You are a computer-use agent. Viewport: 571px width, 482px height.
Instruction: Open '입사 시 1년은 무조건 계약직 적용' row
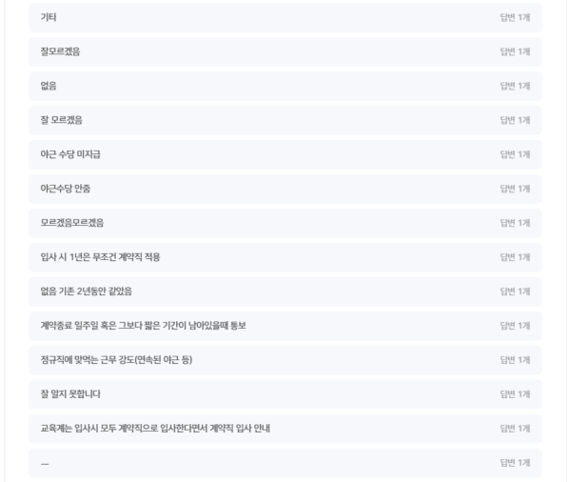click(x=285, y=257)
